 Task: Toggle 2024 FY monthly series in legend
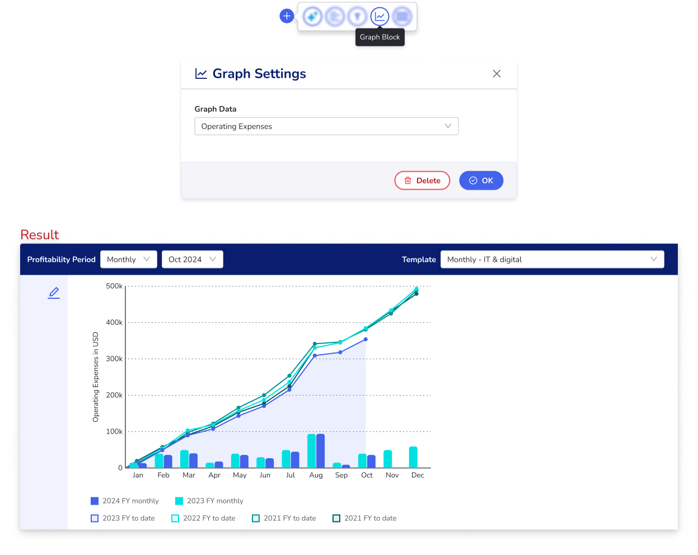125,501
